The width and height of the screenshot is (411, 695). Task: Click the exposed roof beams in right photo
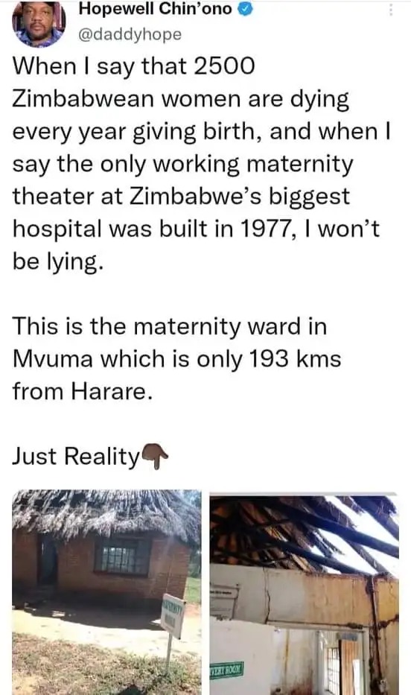[305, 532]
